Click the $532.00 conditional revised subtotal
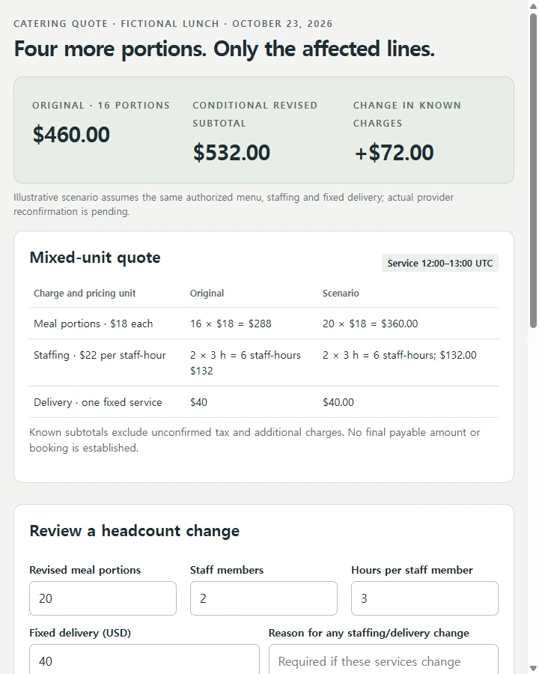 pyautogui.click(x=231, y=153)
